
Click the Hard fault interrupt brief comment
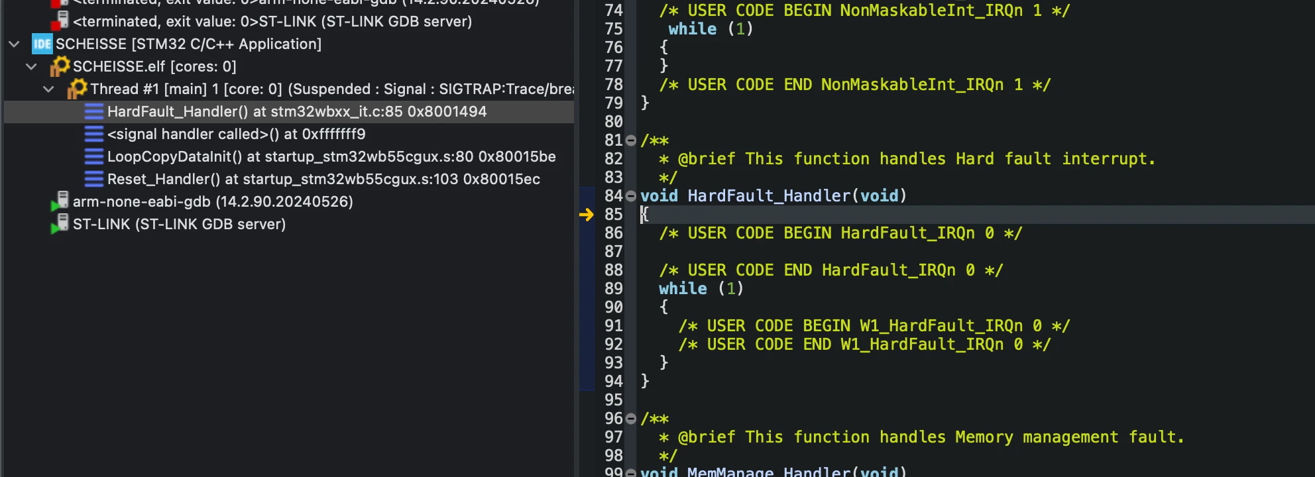(907, 159)
